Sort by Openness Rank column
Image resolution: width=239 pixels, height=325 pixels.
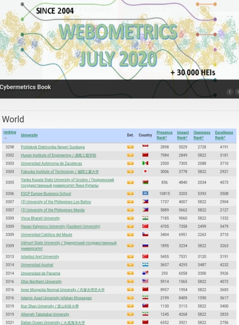tap(202, 135)
